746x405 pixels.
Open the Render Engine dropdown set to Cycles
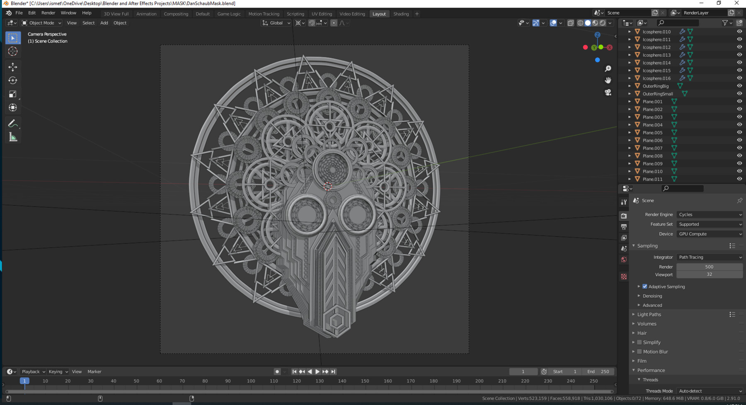(x=710, y=214)
